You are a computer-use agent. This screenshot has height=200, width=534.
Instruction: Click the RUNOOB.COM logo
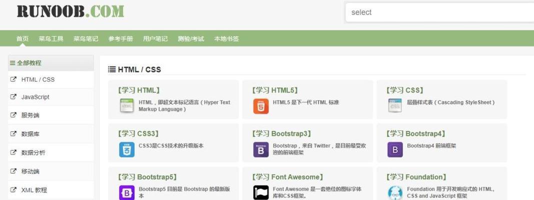point(71,11)
